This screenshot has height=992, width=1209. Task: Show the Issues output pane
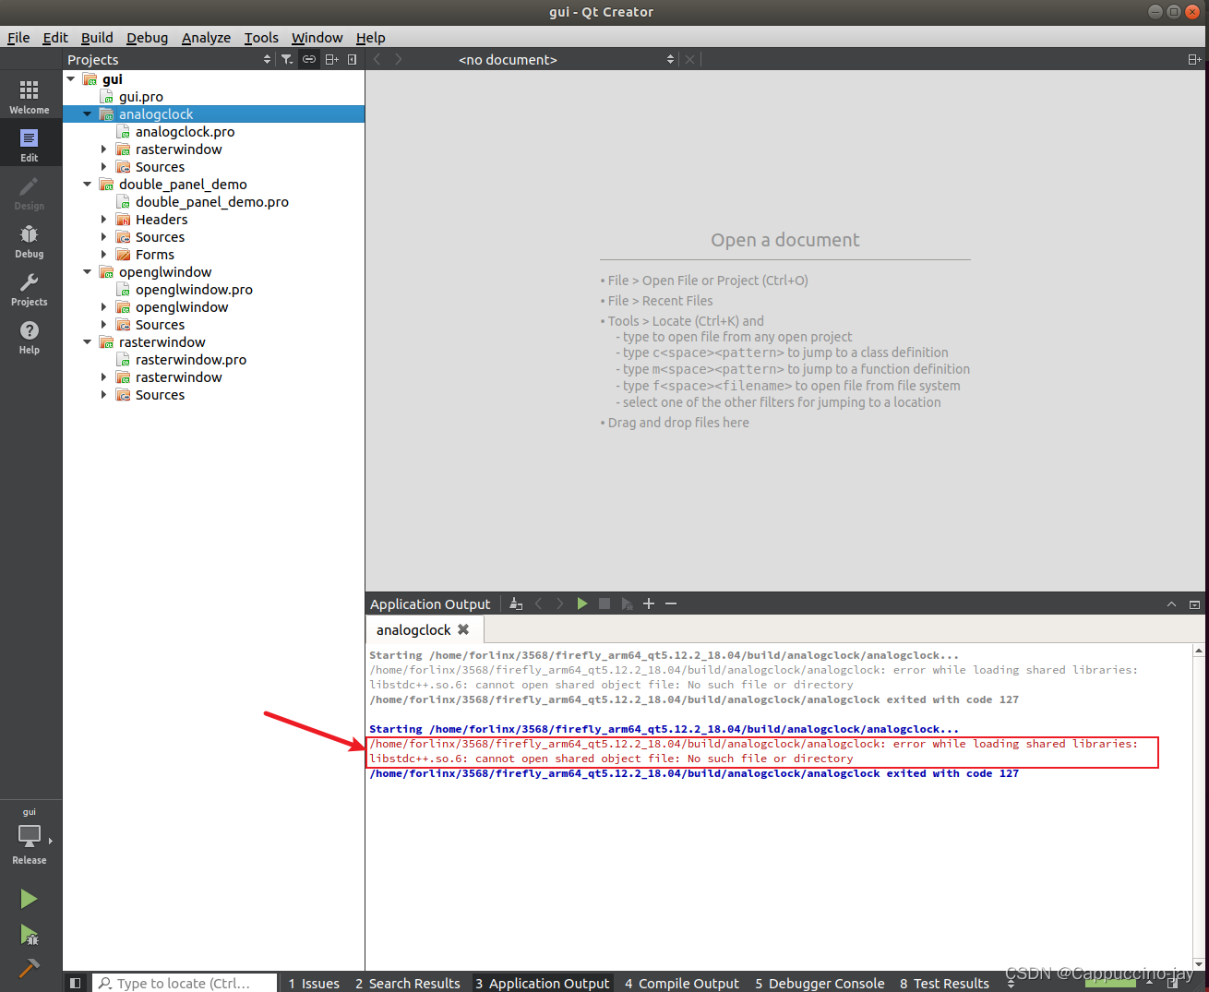314,983
